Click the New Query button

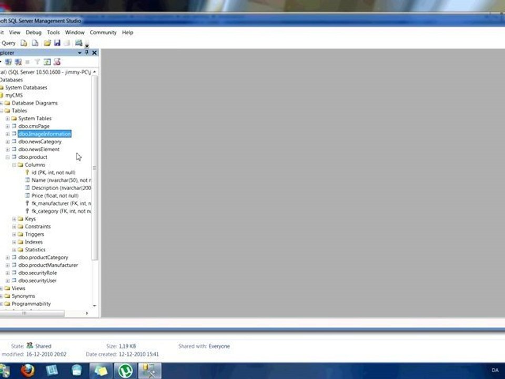pos(8,43)
